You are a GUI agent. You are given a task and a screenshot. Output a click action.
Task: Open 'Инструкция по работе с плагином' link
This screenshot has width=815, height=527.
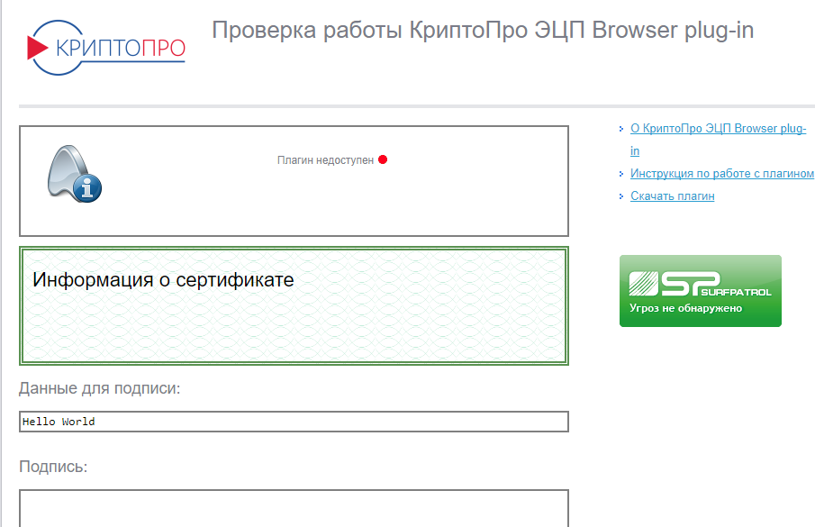pos(722,174)
